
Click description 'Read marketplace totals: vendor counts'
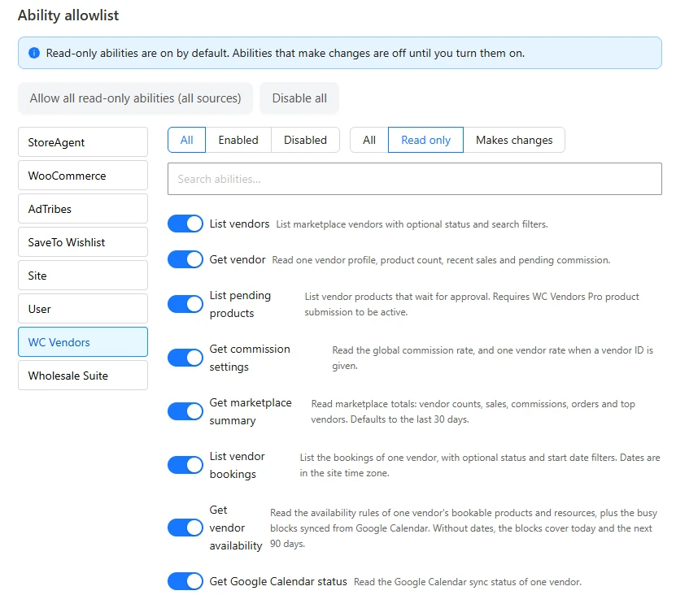(473, 411)
